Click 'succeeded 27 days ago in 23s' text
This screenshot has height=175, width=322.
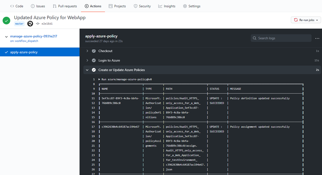[x=104, y=41]
